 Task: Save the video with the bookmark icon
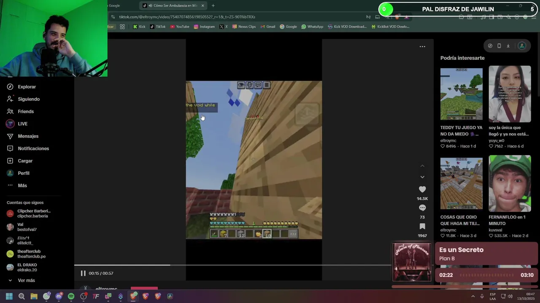point(422,226)
